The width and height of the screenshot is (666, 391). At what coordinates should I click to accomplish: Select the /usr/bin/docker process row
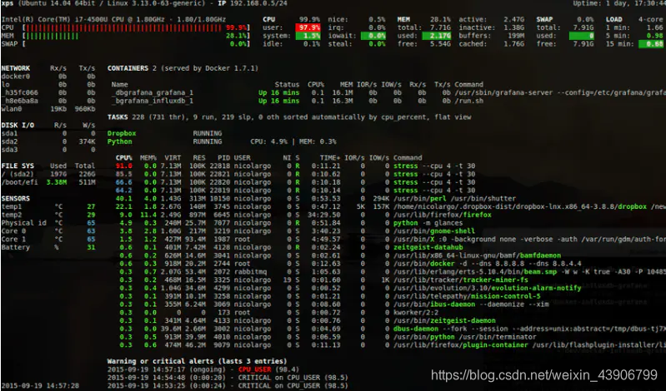pyautogui.click(x=348, y=264)
